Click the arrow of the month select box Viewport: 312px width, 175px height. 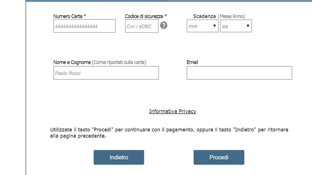[x=214, y=26]
